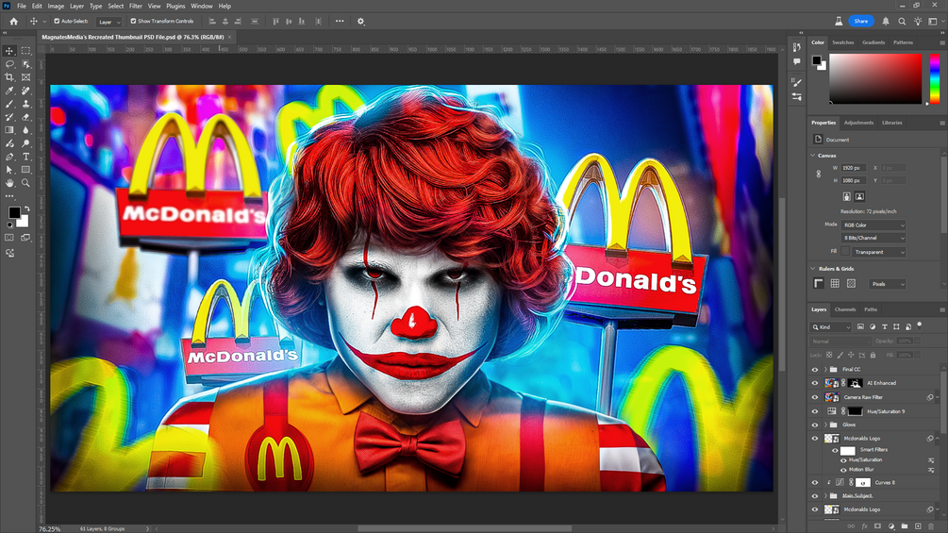The height and width of the screenshot is (533, 948).
Task: Open the Discover lightbulb icon
Action: [x=918, y=21]
